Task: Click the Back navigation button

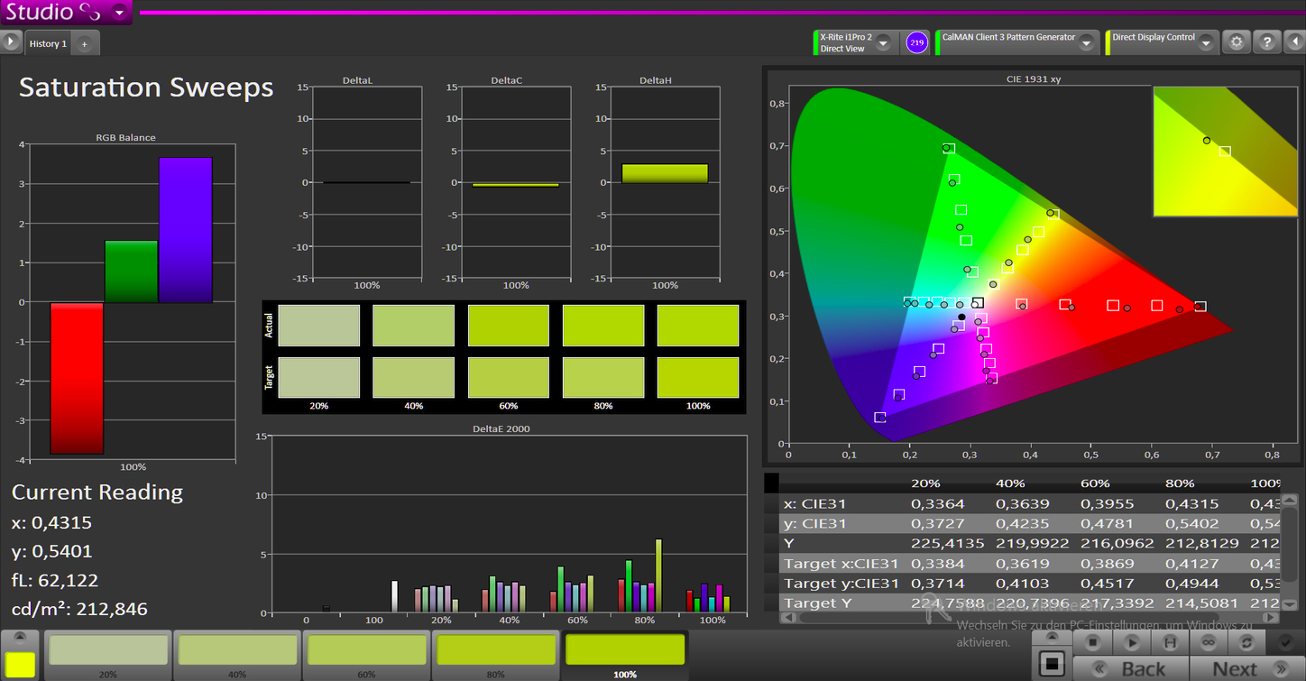Action: click(x=1132, y=668)
